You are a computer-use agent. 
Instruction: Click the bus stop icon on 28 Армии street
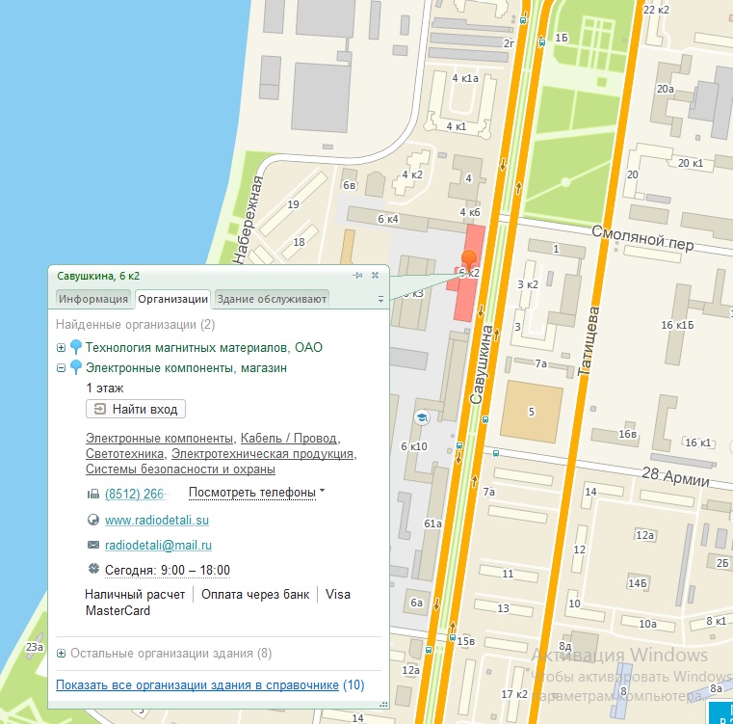495,453
